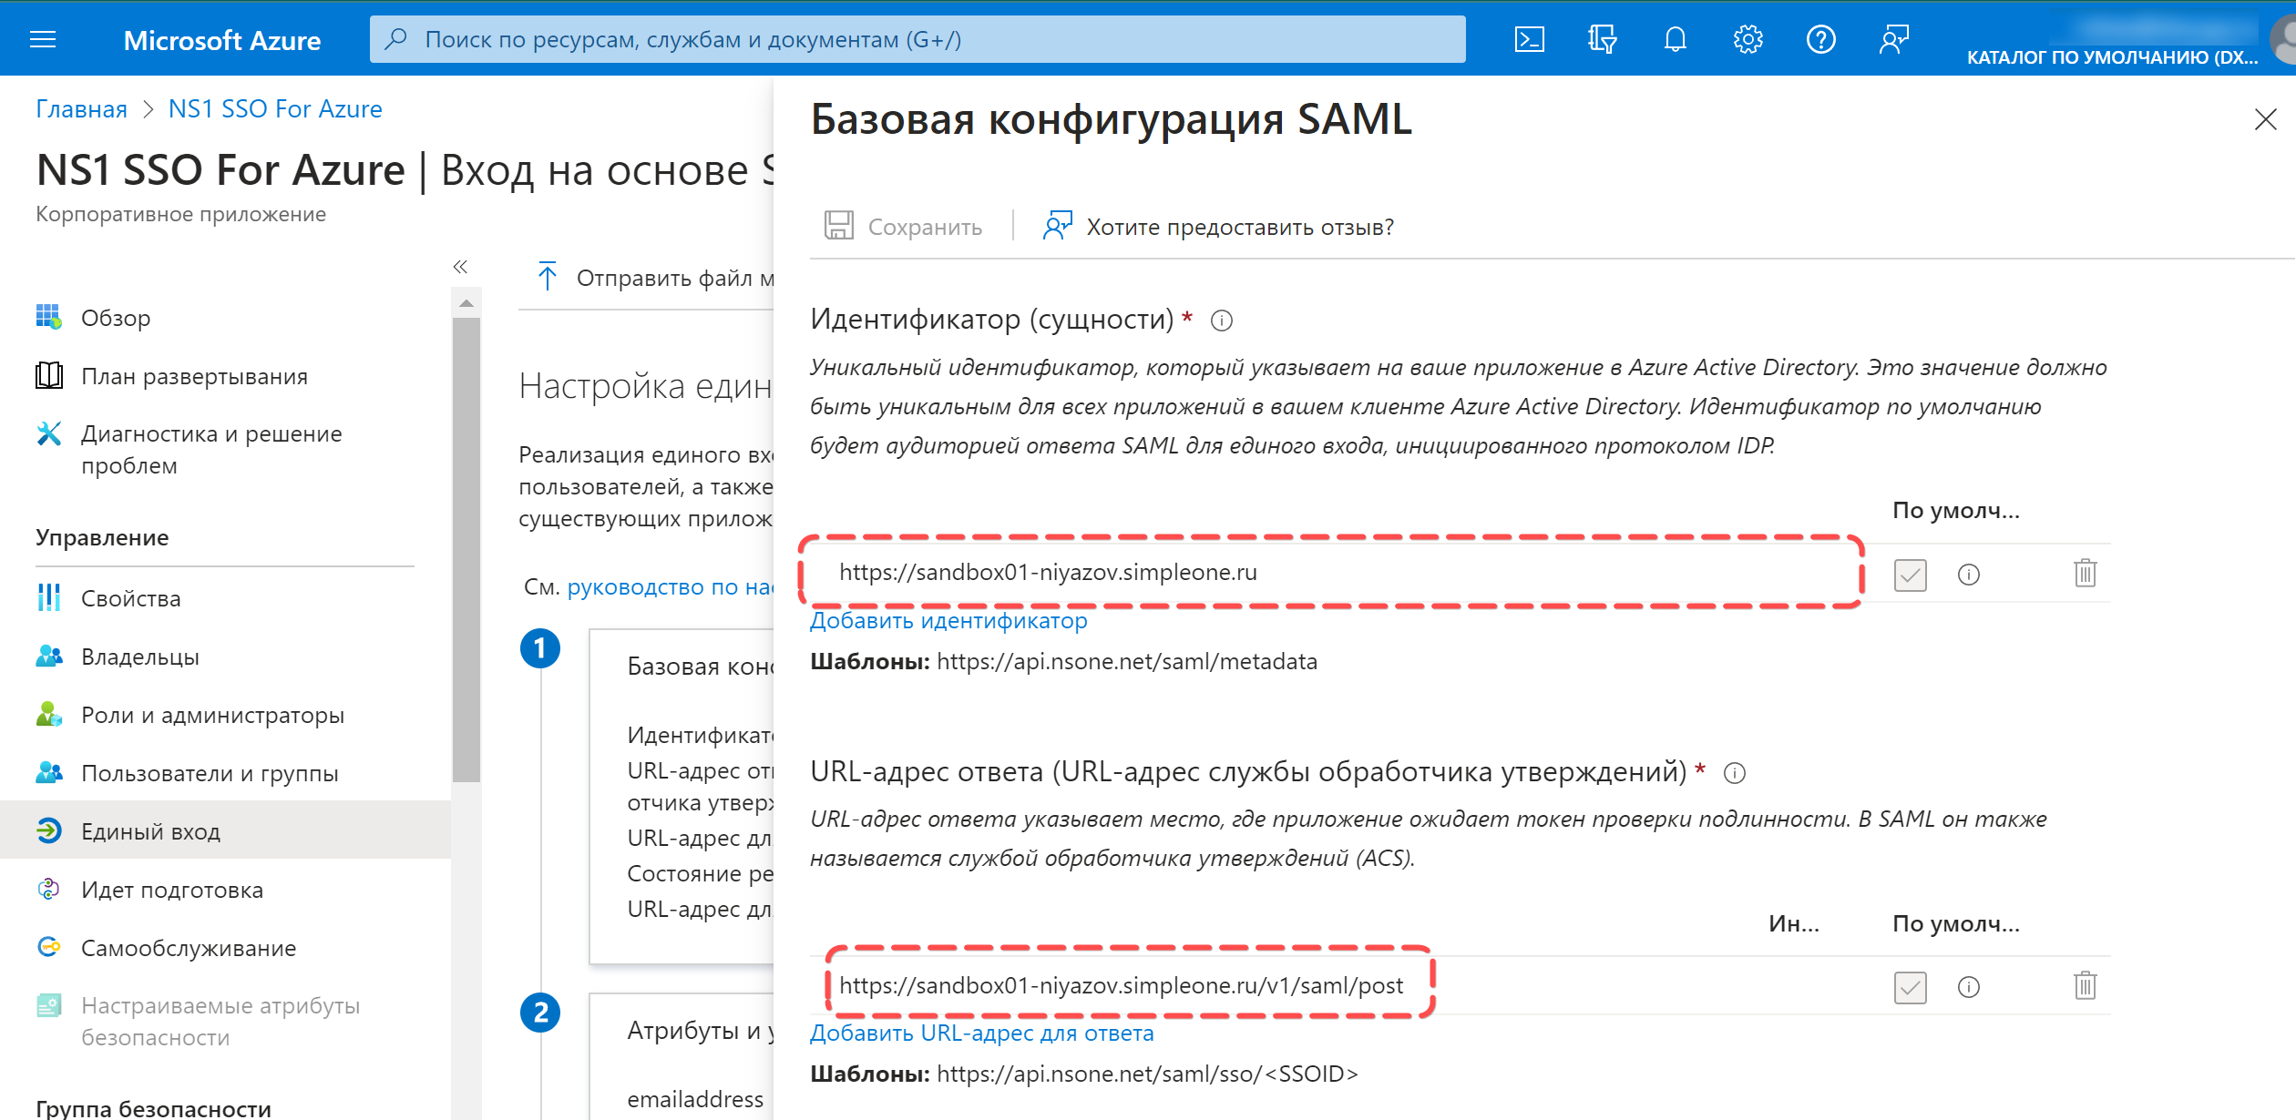The image size is (2296, 1120).
Task: Open Cloud Shell from top bar
Action: (x=1529, y=39)
